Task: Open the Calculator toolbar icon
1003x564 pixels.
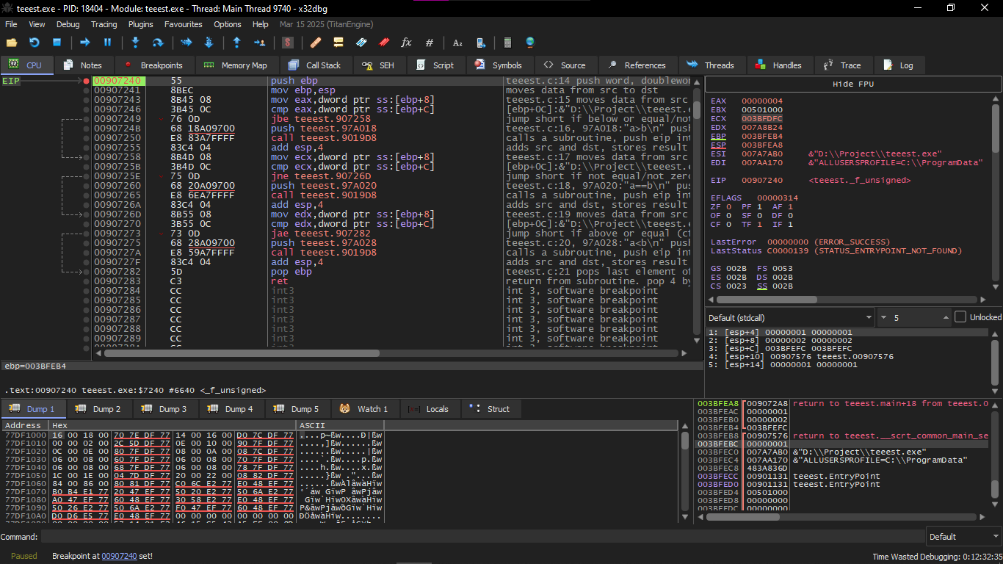Action: tap(508, 43)
